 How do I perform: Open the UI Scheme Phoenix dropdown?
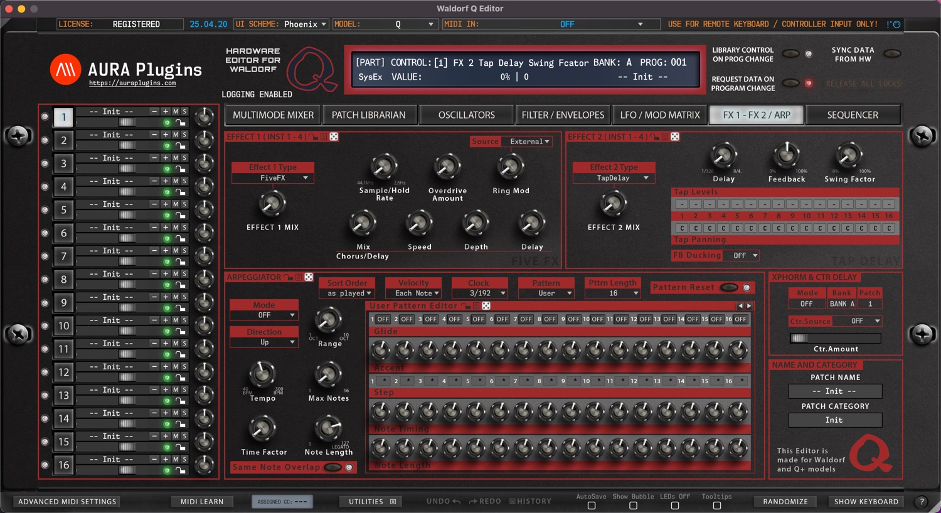[x=305, y=24]
